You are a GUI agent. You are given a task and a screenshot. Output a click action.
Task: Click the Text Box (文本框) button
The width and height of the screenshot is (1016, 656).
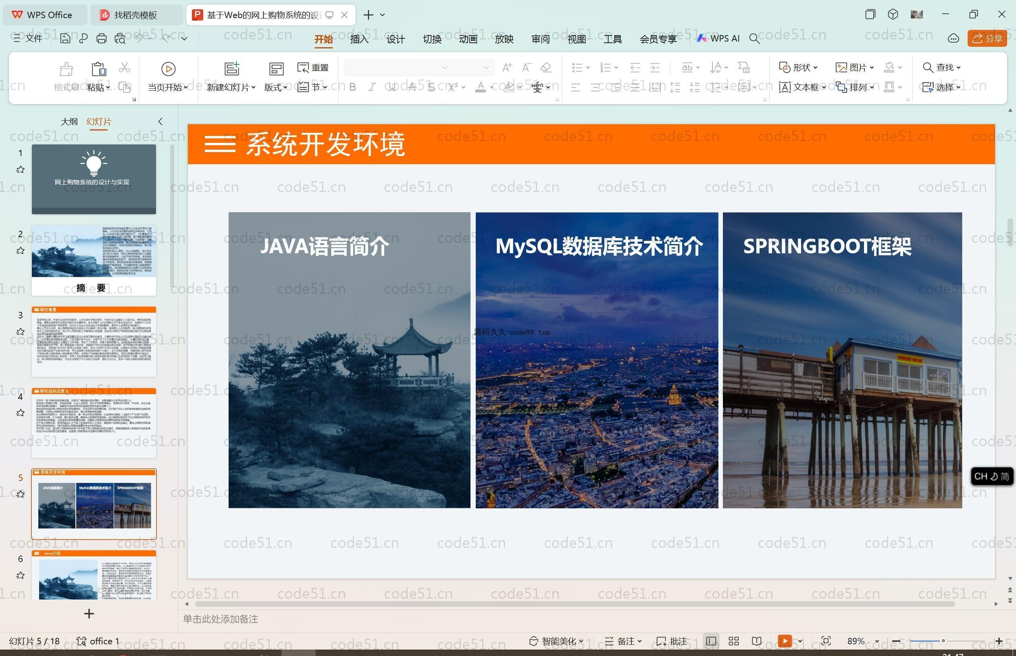point(802,87)
